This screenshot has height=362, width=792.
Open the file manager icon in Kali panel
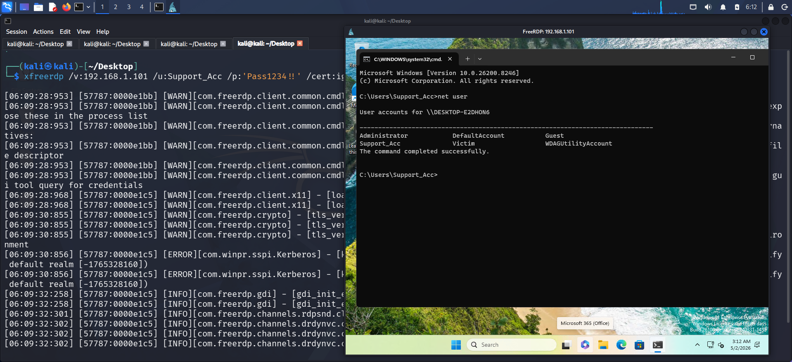(x=38, y=7)
